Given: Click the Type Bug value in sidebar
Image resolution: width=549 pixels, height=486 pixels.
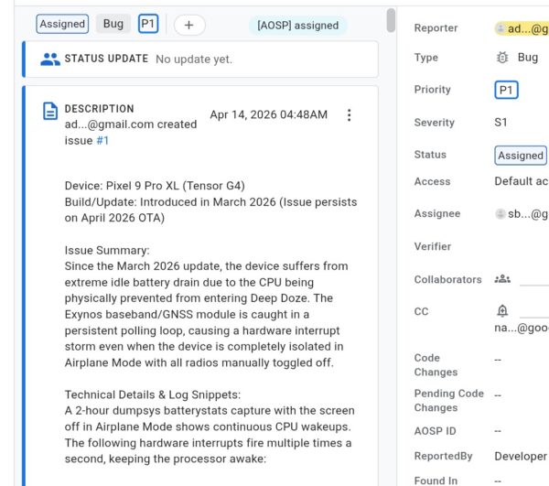Looking at the screenshot, I should coord(528,58).
